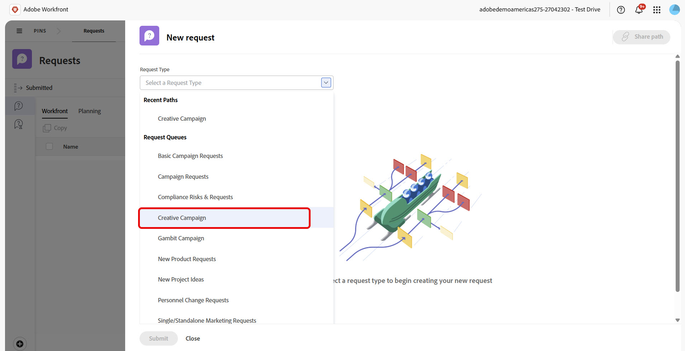Select highlighted Creative Campaign under Request Queues

coord(237,218)
